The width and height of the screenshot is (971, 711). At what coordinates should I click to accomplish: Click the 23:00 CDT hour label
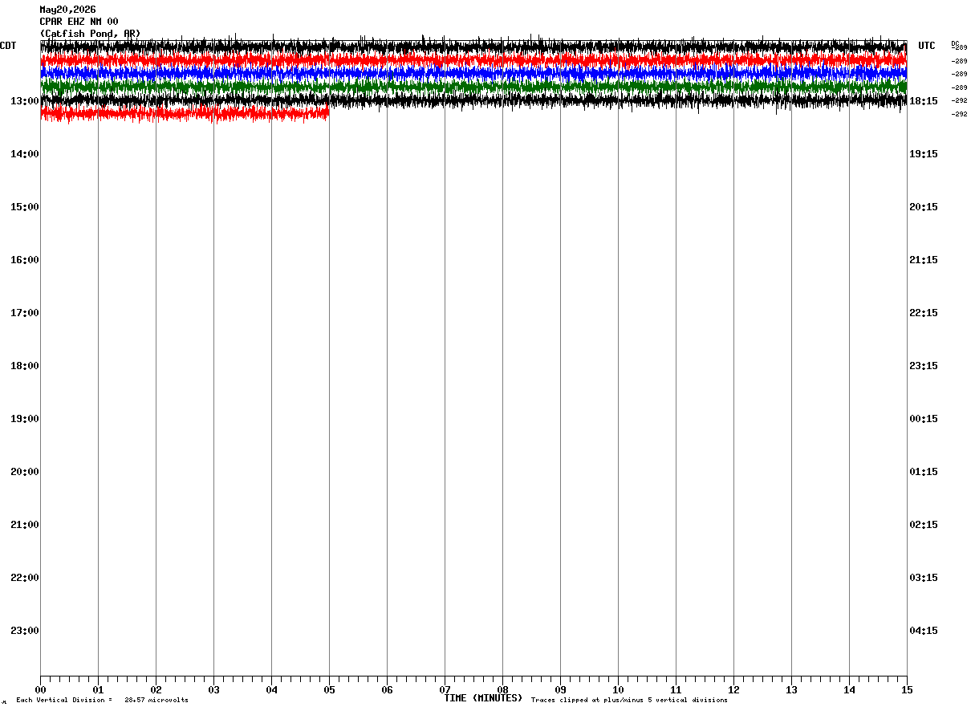tap(25, 631)
